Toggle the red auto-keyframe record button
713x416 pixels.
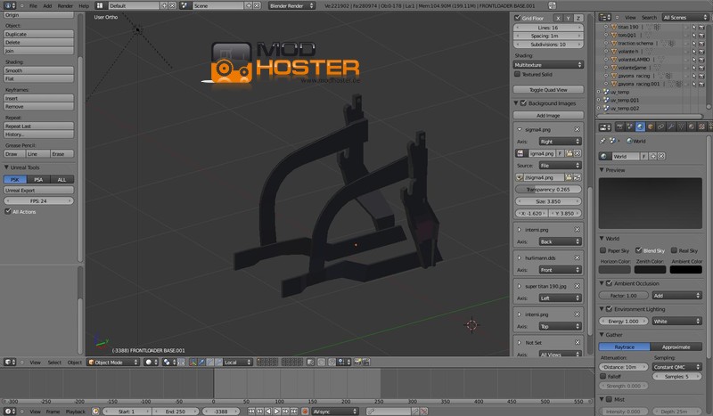[305, 412]
